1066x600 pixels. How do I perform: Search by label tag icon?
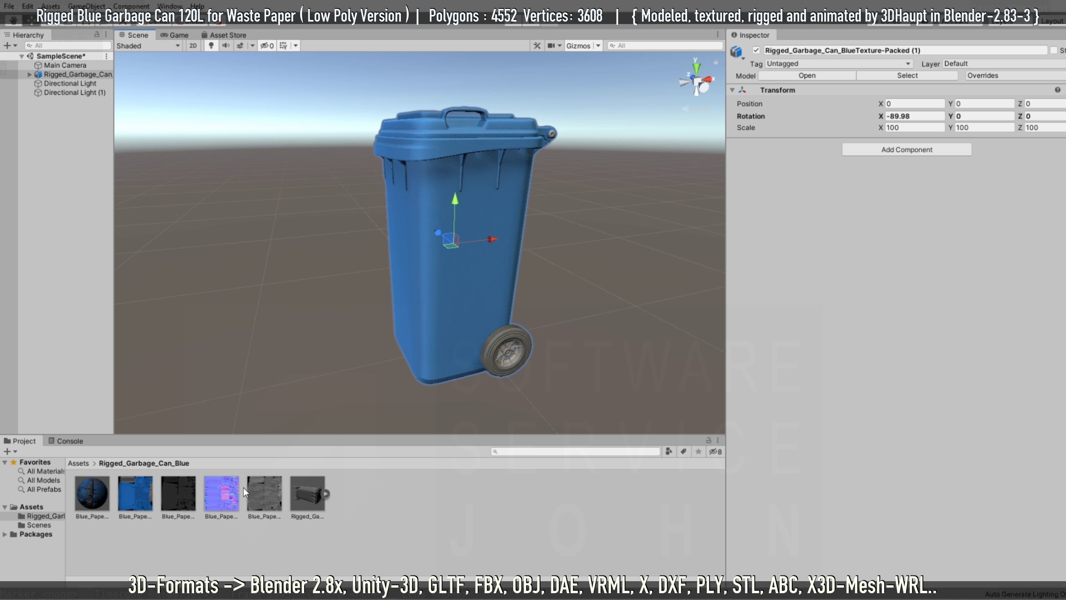pyautogui.click(x=684, y=452)
